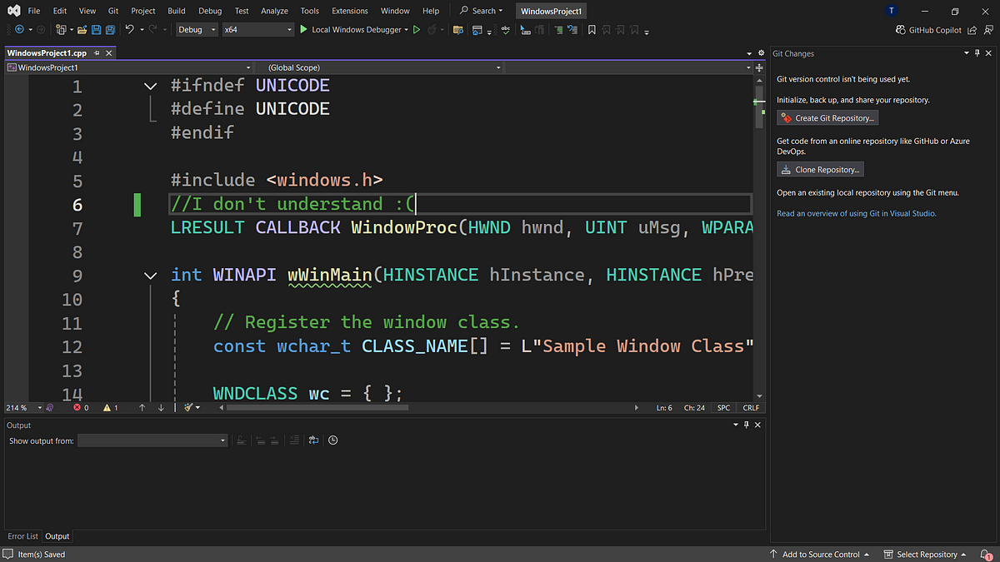
Task: Start Without Debugging using the hollow play icon
Action: coord(417,29)
